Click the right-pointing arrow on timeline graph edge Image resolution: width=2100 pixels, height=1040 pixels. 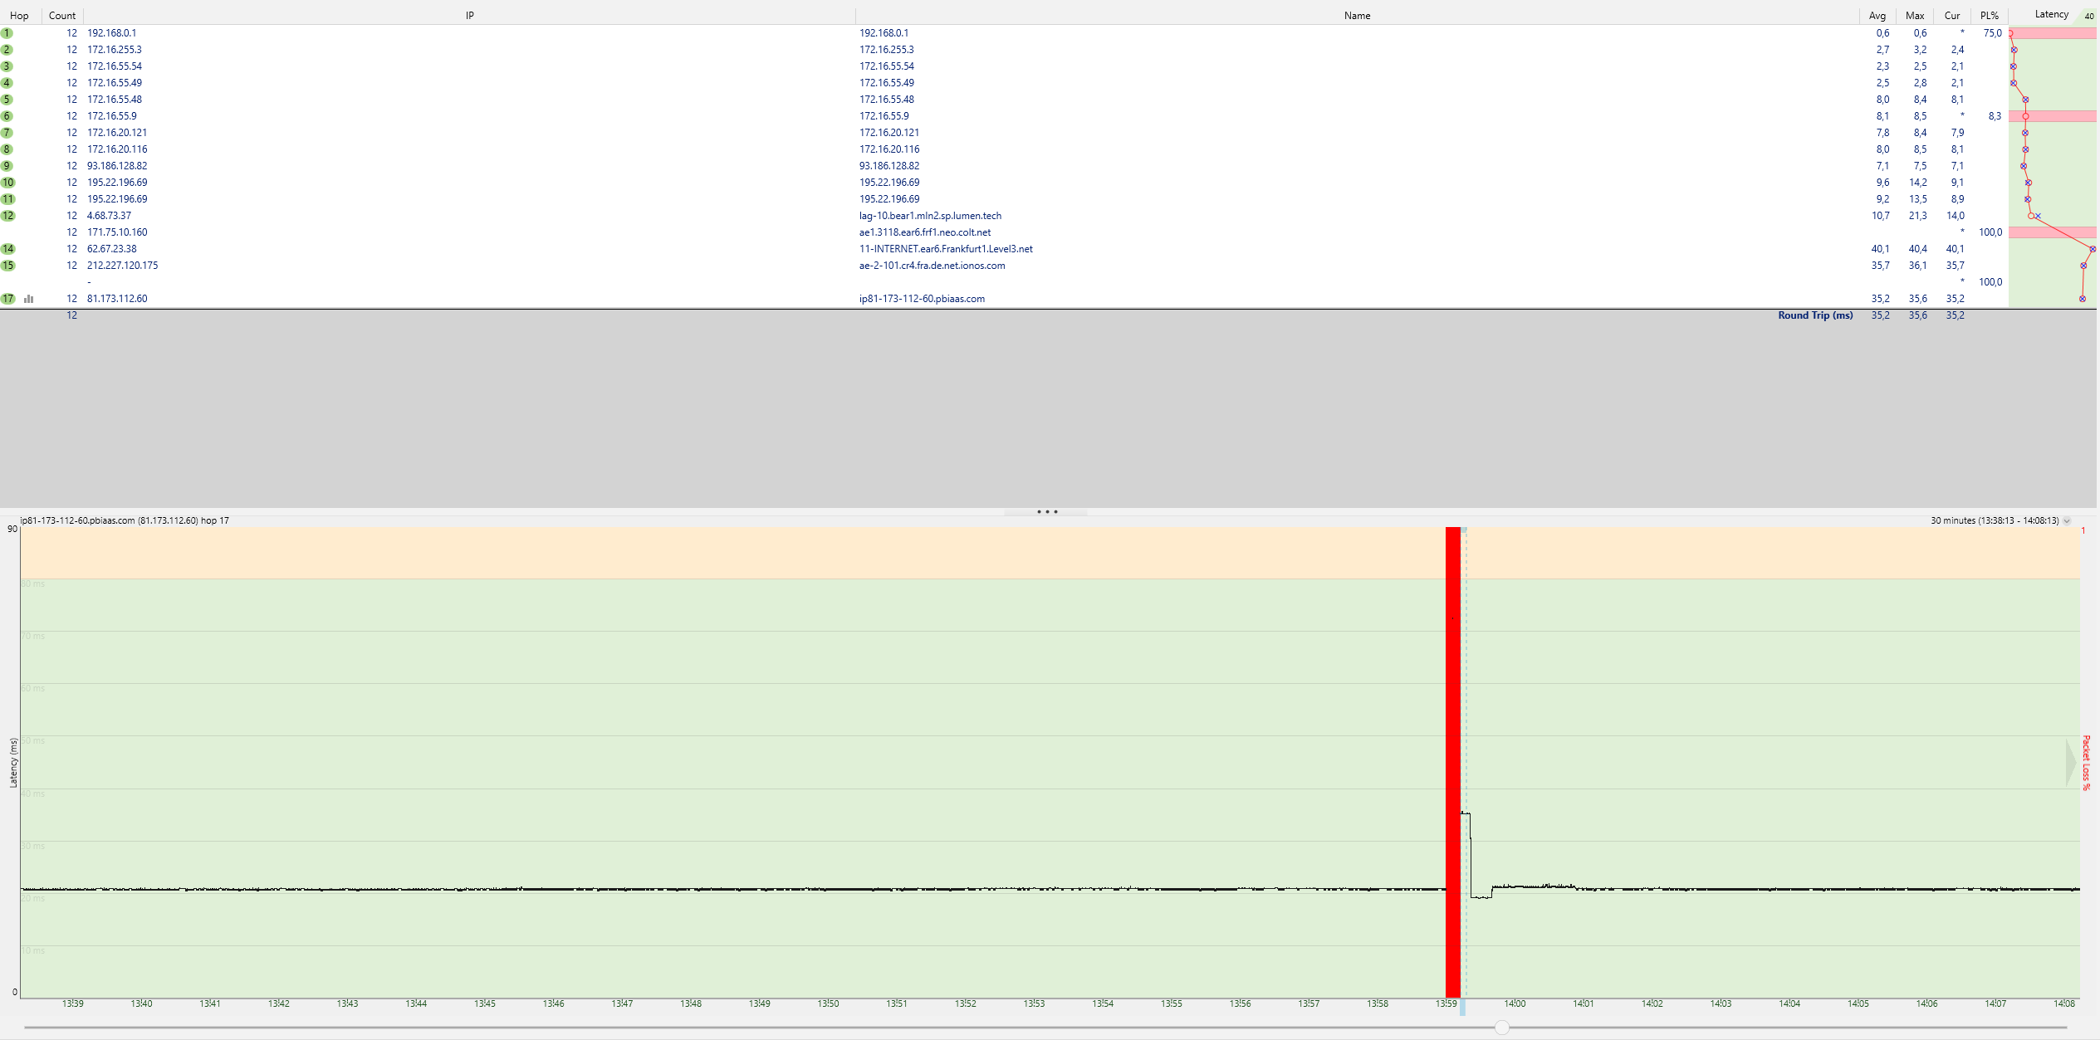click(x=2070, y=762)
